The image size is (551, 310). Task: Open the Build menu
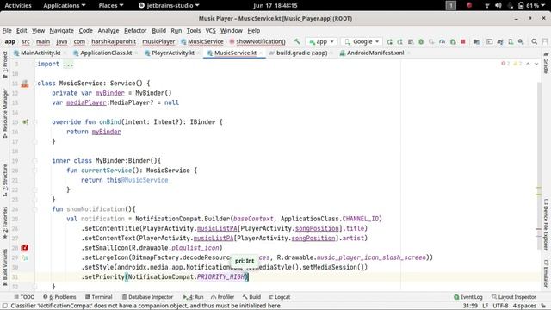click(x=158, y=31)
